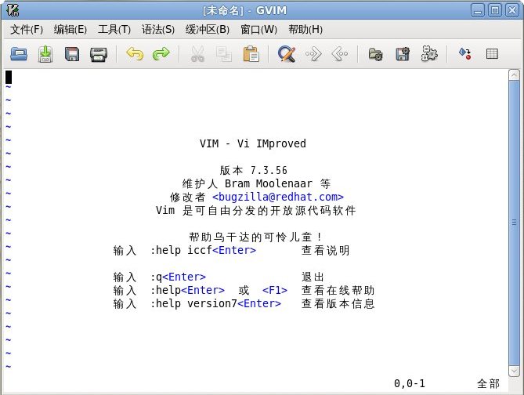Screen dimensions: 524x395
Task: Open the 工具(T) menu
Action: tap(114, 30)
